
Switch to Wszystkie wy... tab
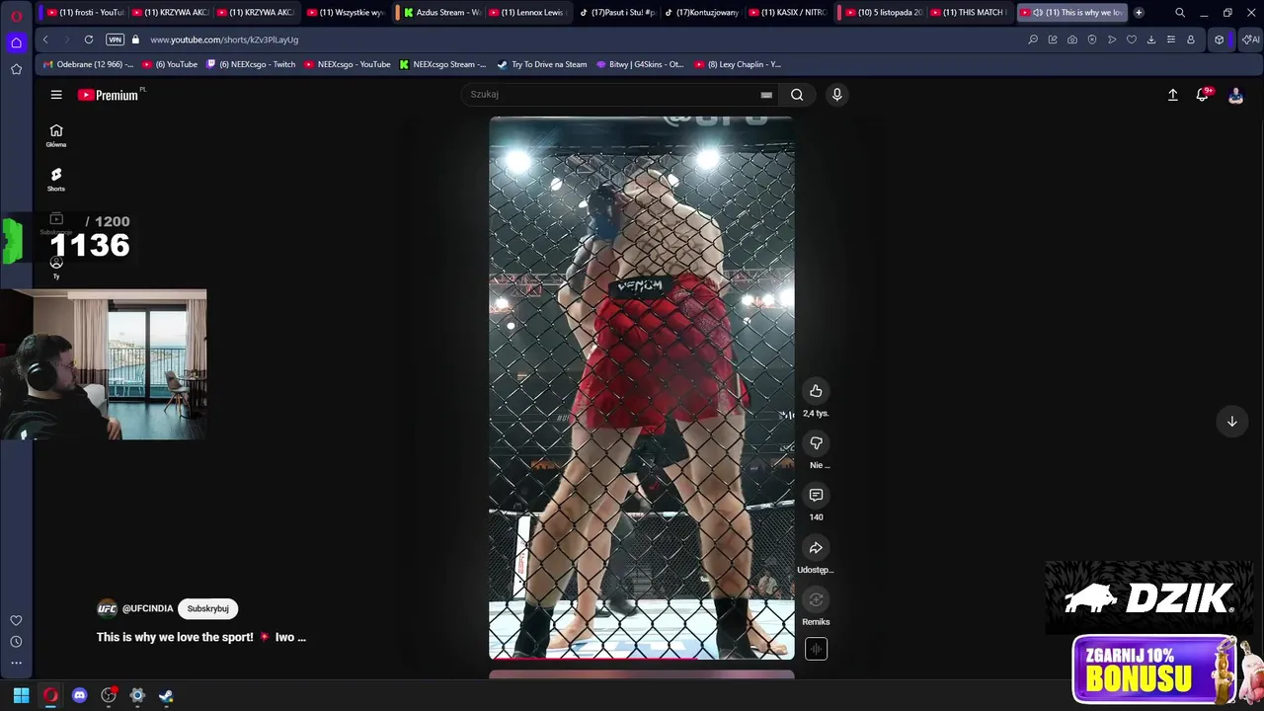[x=346, y=13]
